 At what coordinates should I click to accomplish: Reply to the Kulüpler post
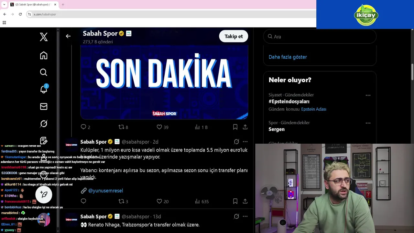click(83, 201)
